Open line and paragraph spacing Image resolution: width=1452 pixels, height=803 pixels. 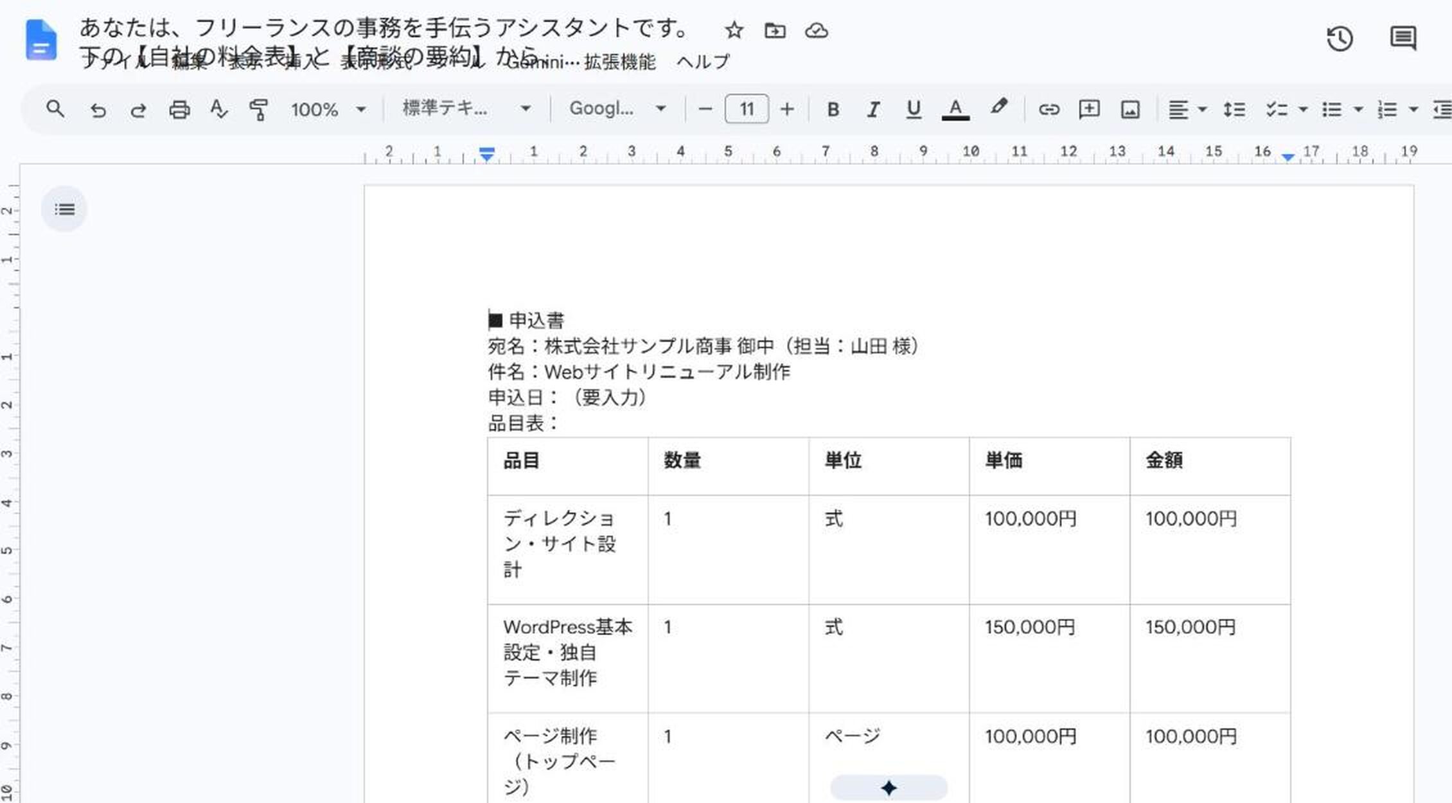point(1234,110)
